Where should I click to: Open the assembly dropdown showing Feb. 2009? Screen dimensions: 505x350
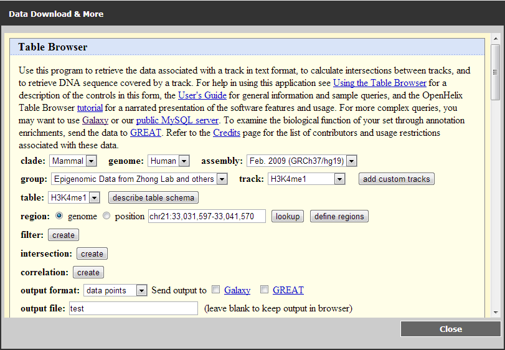[302, 161]
